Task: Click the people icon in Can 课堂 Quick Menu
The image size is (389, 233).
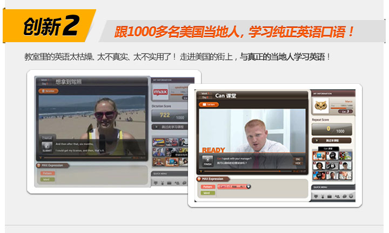Action: 337,196
